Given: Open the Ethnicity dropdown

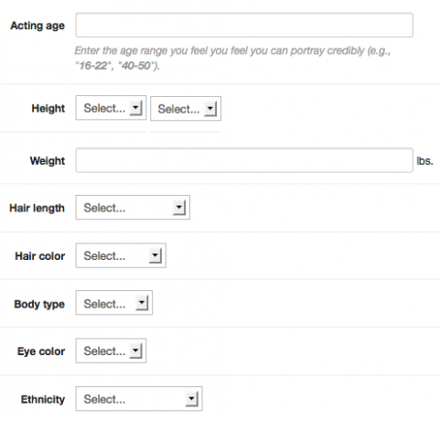Looking at the screenshot, I should pos(139,399).
